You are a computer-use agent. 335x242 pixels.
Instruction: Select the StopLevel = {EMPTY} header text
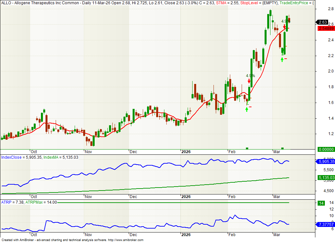(259, 3)
